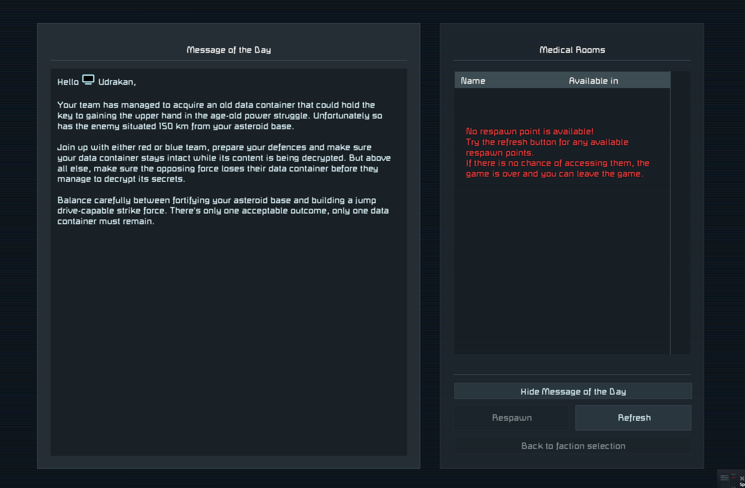Click the paragraph starting 'Balance carefully between'
Screen dimensions: 745x488
coord(223,211)
